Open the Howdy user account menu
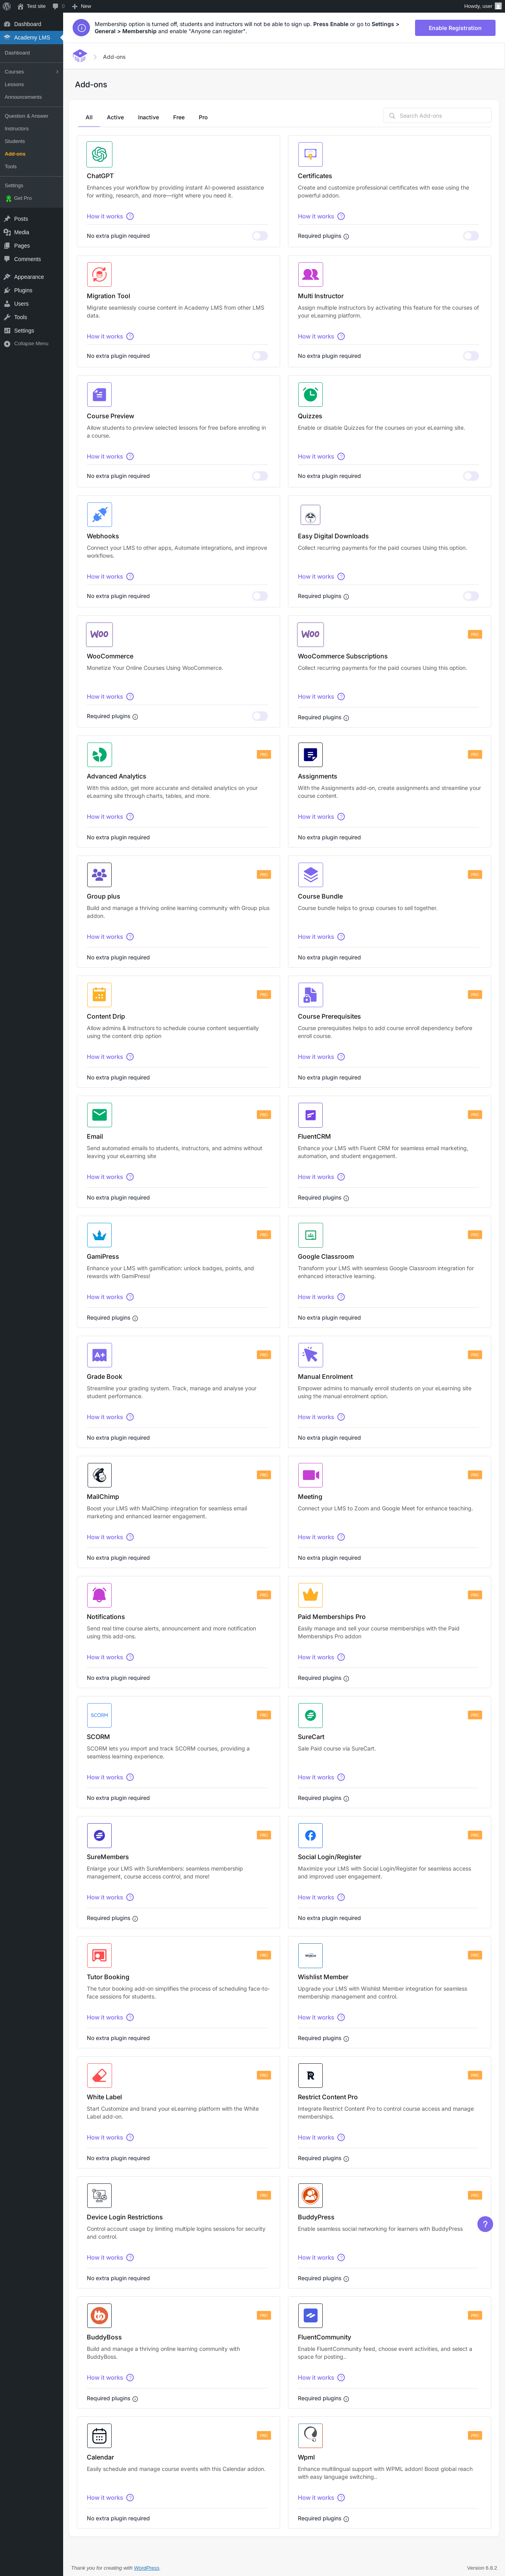The width and height of the screenshot is (505, 2576). tap(483, 6)
